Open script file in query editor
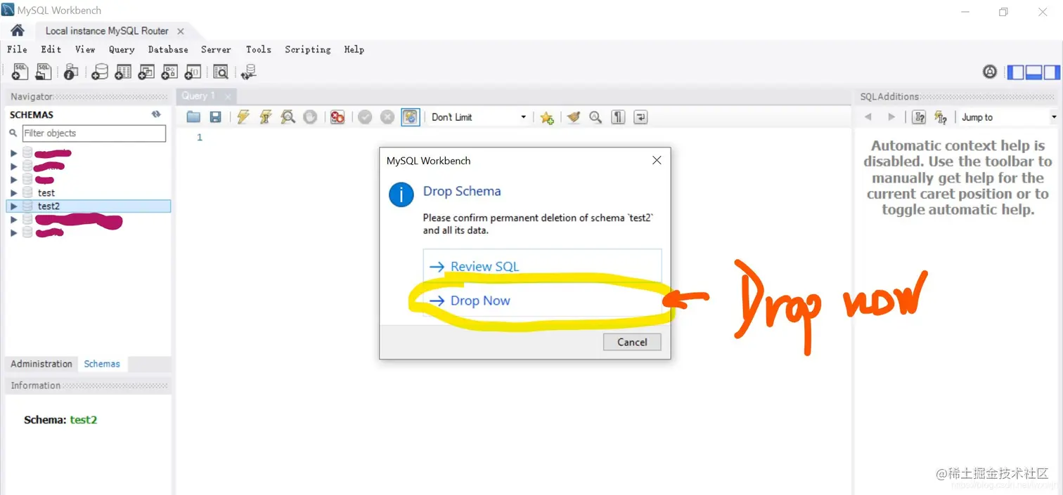 click(193, 117)
